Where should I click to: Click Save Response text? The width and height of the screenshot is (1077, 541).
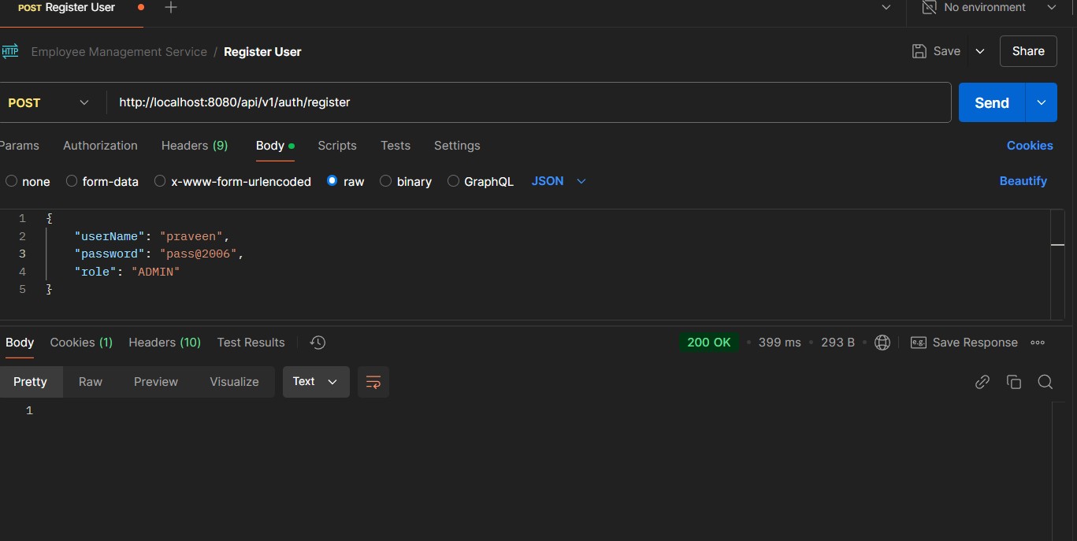(x=975, y=343)
